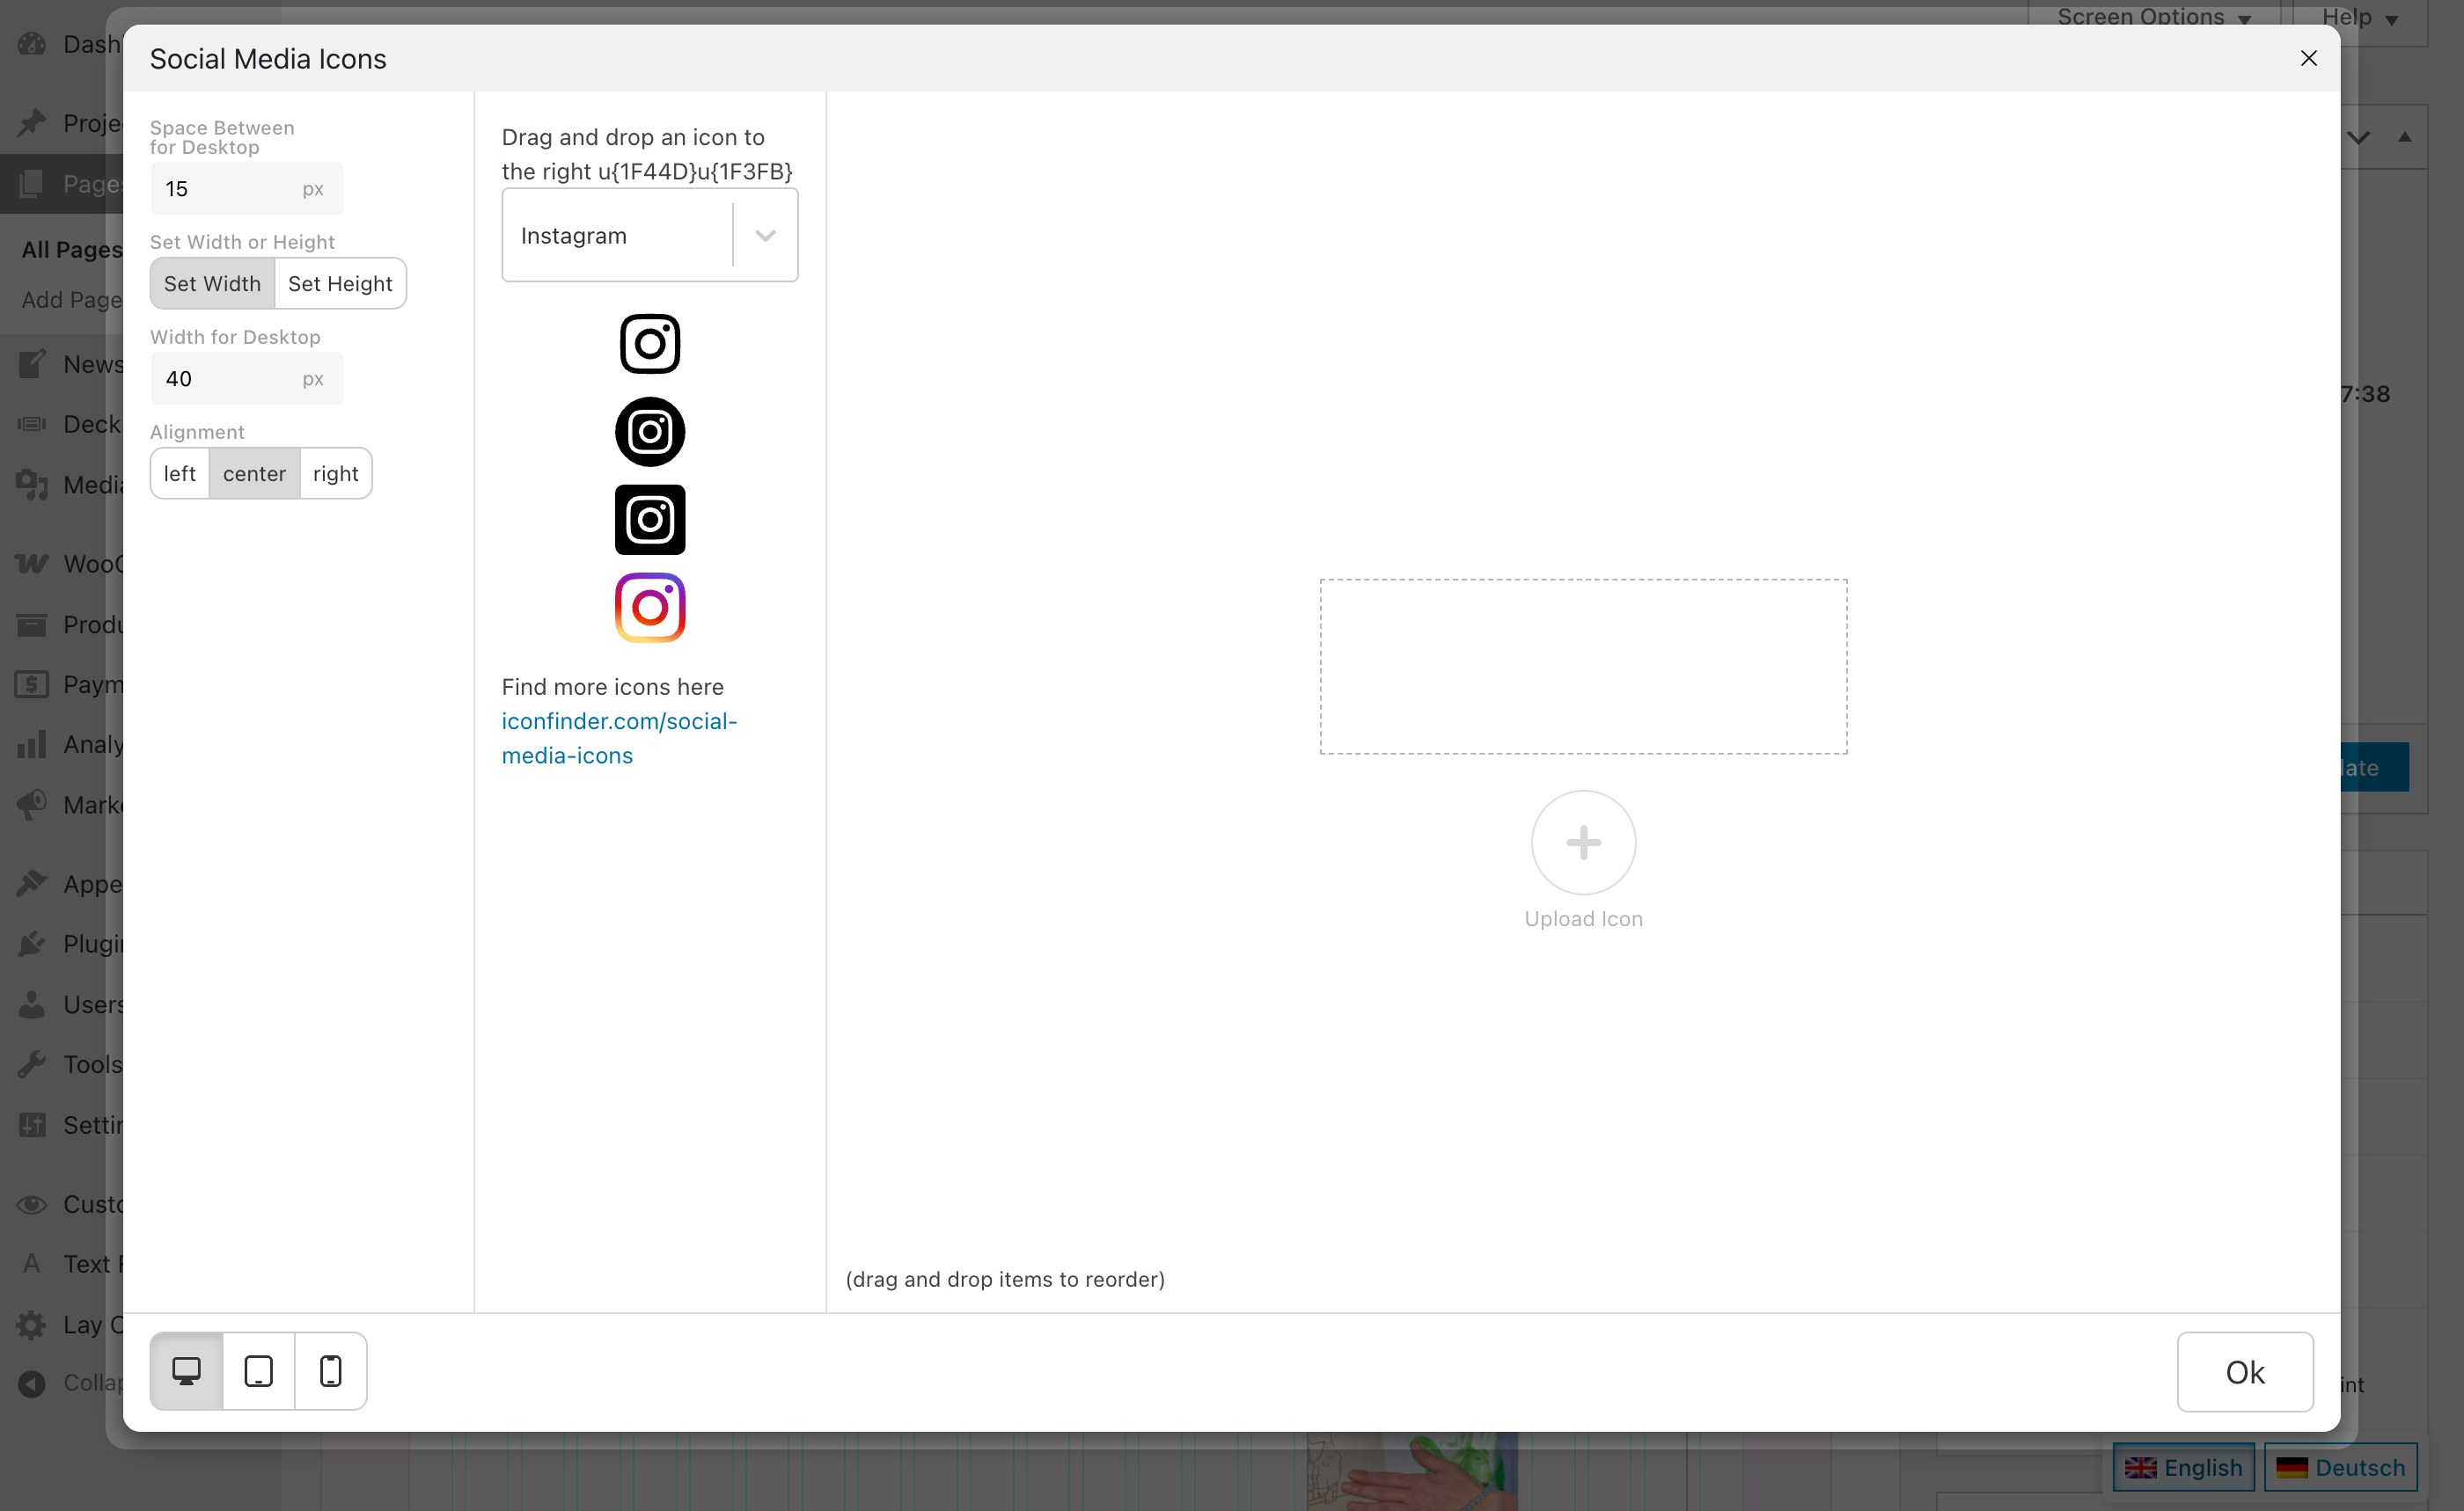The height and width of the screenshot is (1511, 2464).
Task: Click the Lay Options gear icon
Action: (32, 1325)
